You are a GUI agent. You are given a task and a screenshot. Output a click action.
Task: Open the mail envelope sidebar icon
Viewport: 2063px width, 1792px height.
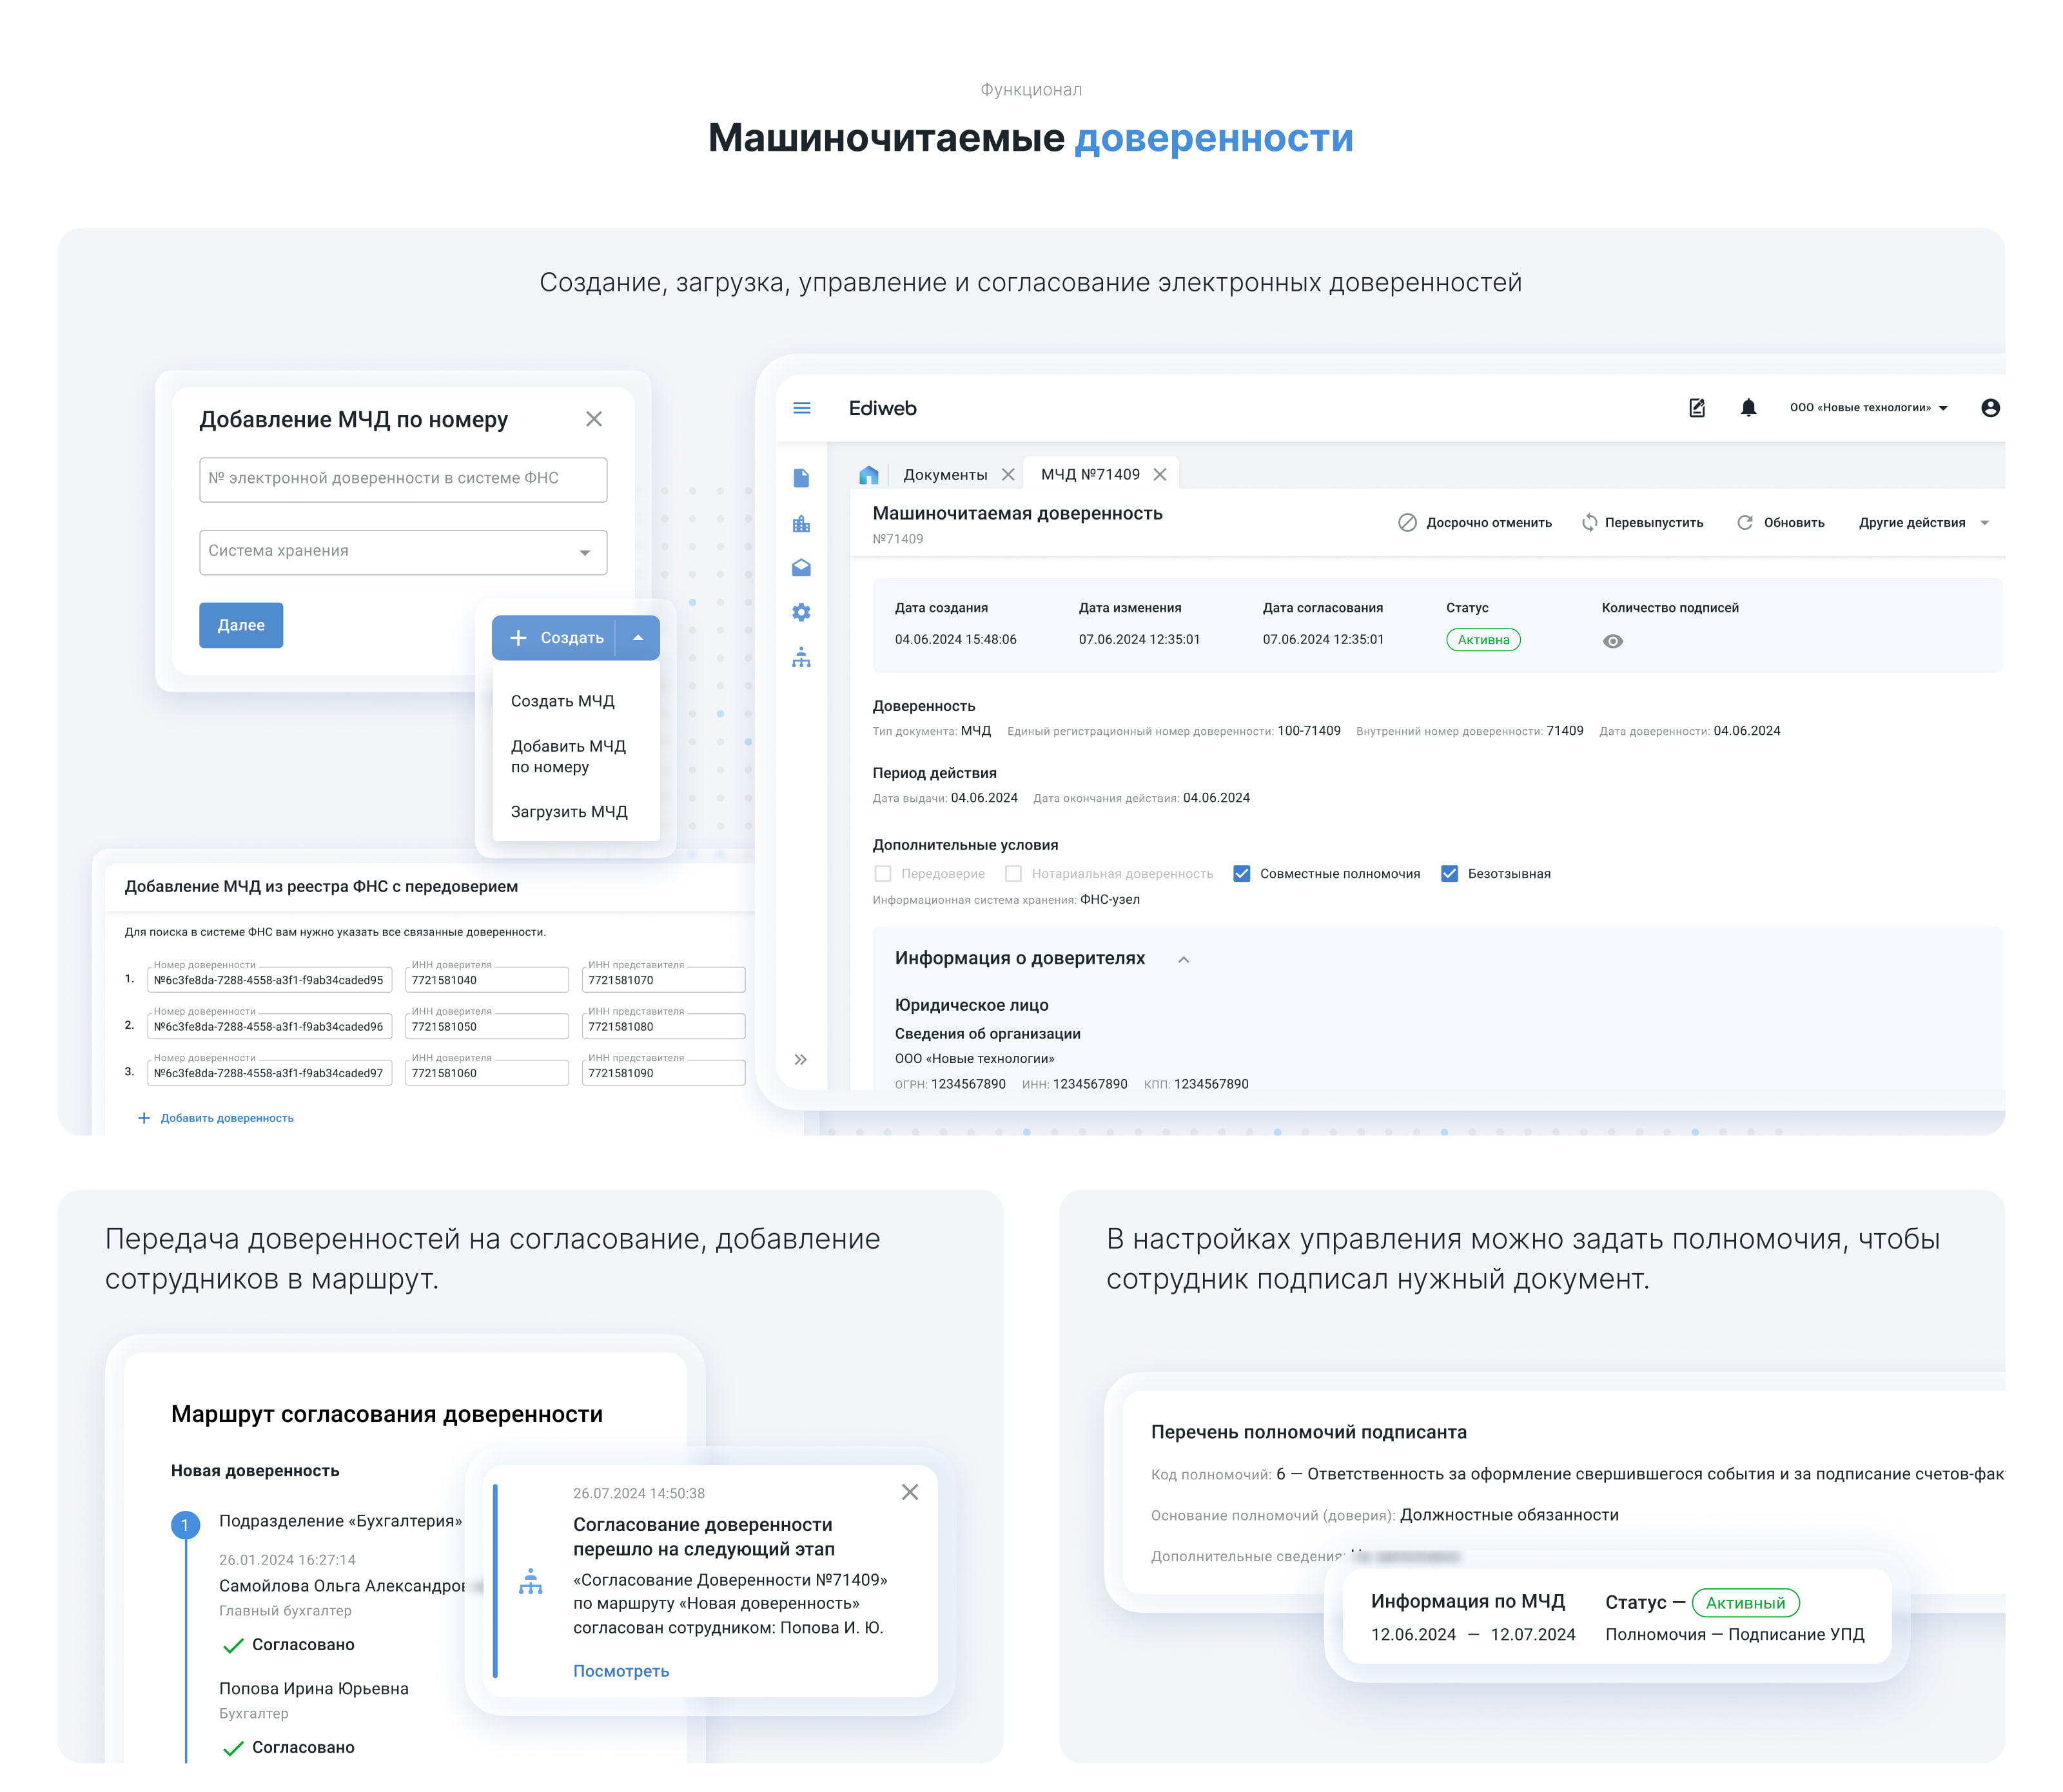click(x=801, y=568)
